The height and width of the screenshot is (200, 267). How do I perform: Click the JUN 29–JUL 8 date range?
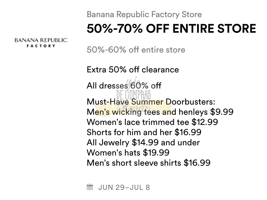click(x=124, y=187)
